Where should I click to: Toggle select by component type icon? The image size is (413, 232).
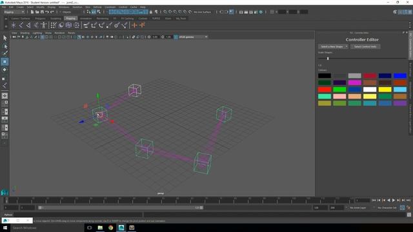[x=99, y=12]
